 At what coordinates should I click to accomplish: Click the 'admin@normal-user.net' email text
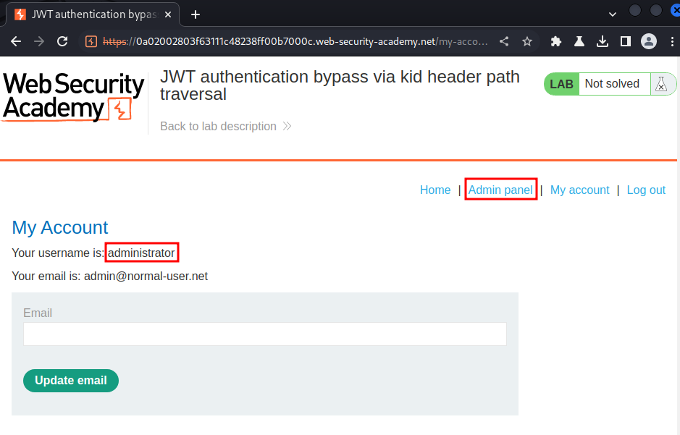click(146, 276)
